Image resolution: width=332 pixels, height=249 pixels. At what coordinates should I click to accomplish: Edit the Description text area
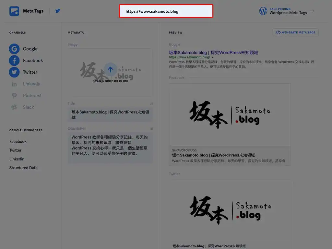coord(110,145)
